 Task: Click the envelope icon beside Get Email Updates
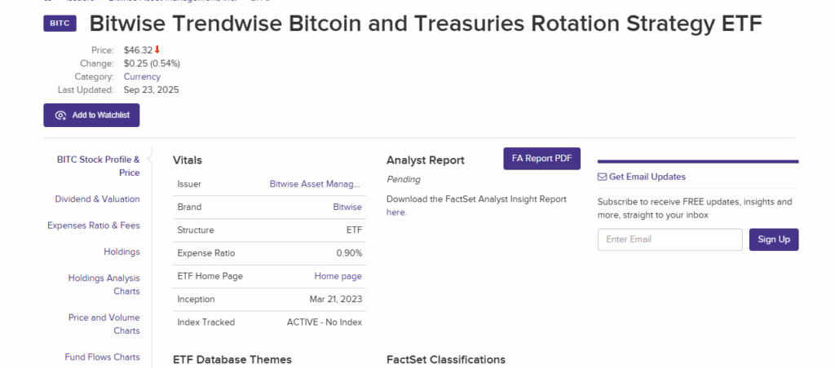tap(602, 177)
